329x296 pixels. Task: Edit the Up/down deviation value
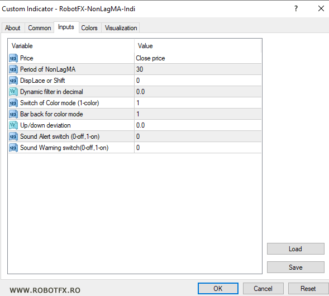click(198, 125)
